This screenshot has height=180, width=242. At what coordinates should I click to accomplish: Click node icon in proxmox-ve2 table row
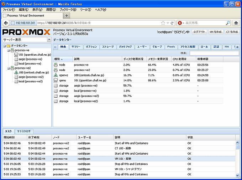56,70
